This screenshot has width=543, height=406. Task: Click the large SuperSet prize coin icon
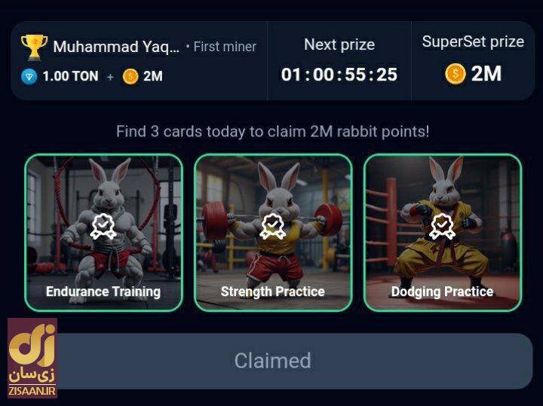pyautogui.click(x=455, y=74)
